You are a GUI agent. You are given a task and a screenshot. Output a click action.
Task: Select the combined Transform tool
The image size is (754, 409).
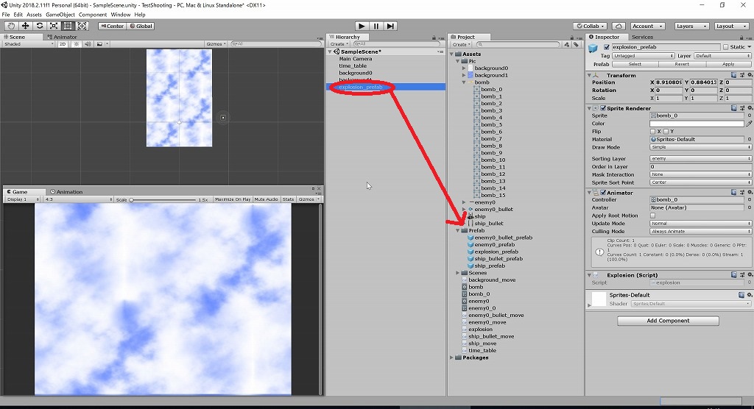[82, 26]
